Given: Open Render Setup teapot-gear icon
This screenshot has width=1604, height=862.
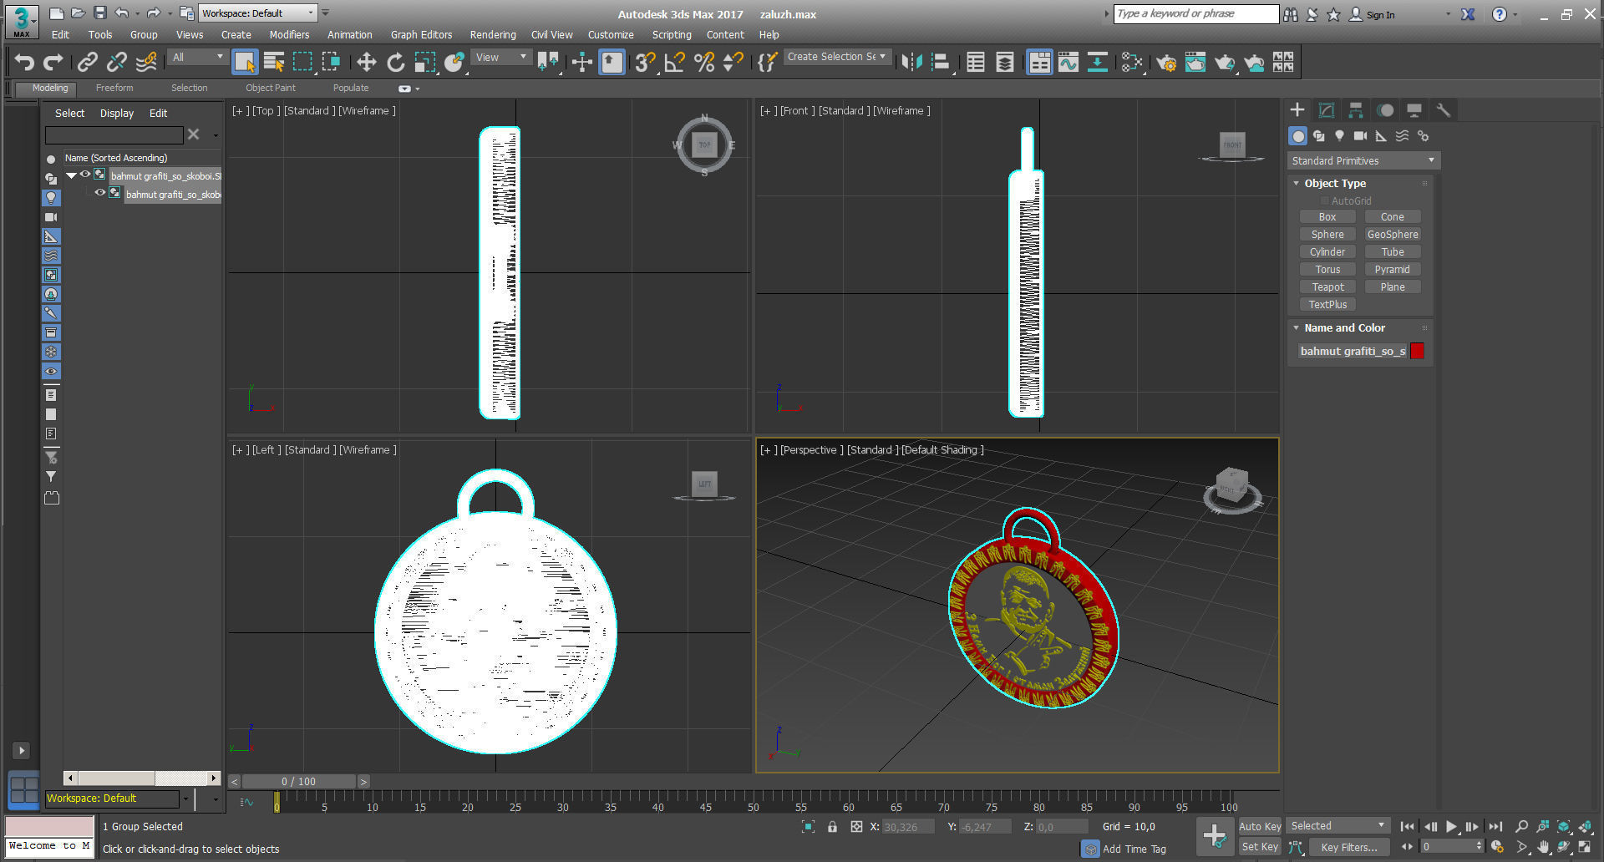Looking at the screenshot, I should [1166, 62].
